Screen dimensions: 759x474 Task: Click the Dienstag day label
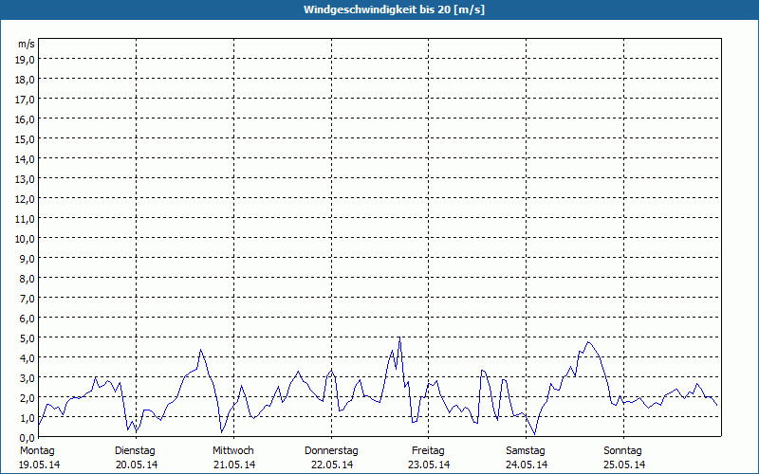[136, 450]
